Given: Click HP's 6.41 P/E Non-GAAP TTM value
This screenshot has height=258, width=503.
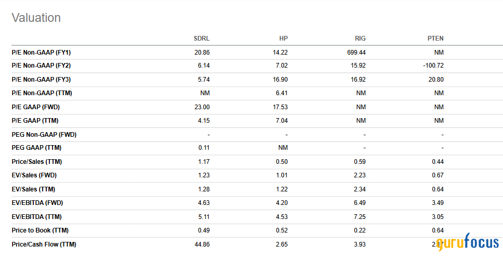Looking at the screenshot, I should coord(282,94).
